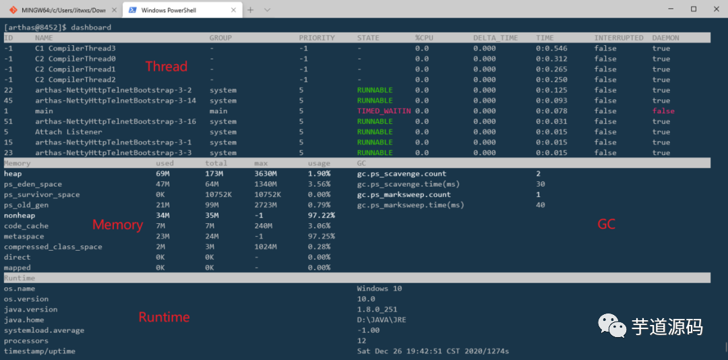Screen dimensions: 728x360
Task: Minimize the terminal window
Action: coord(671,9)
